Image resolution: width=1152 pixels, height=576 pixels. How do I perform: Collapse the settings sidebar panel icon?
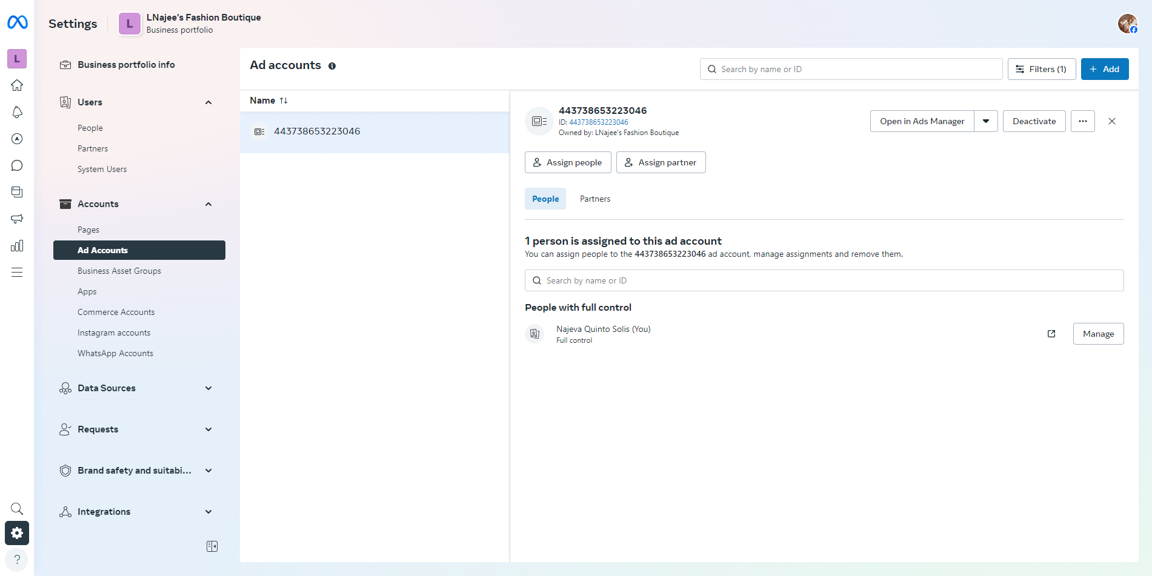pyautogui.click(x=212, y=546)
